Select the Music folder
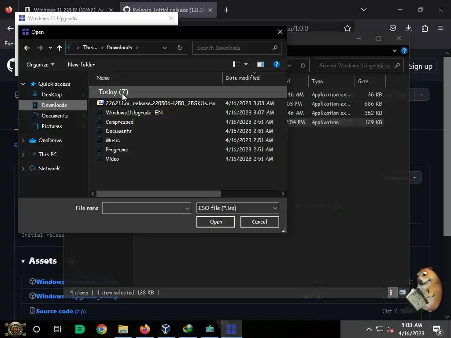 click(112, 140)
